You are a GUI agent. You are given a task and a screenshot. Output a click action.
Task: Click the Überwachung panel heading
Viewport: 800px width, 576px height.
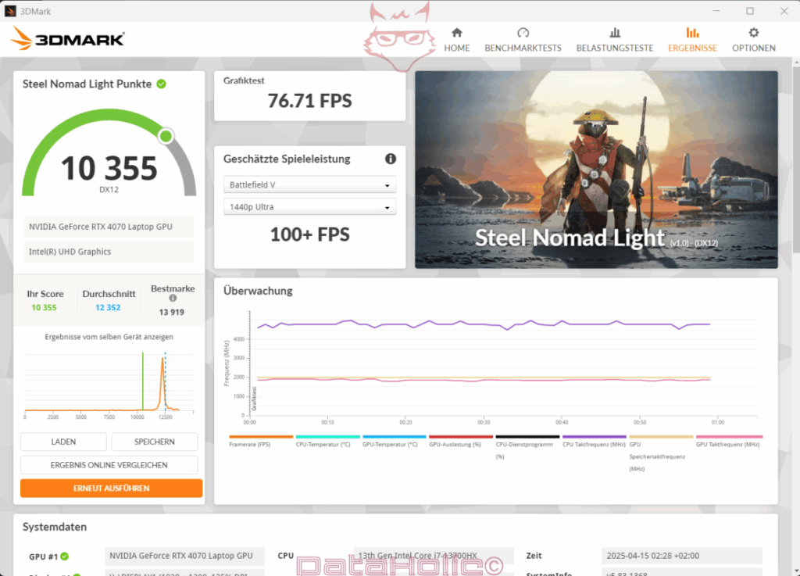coord(258,291)
